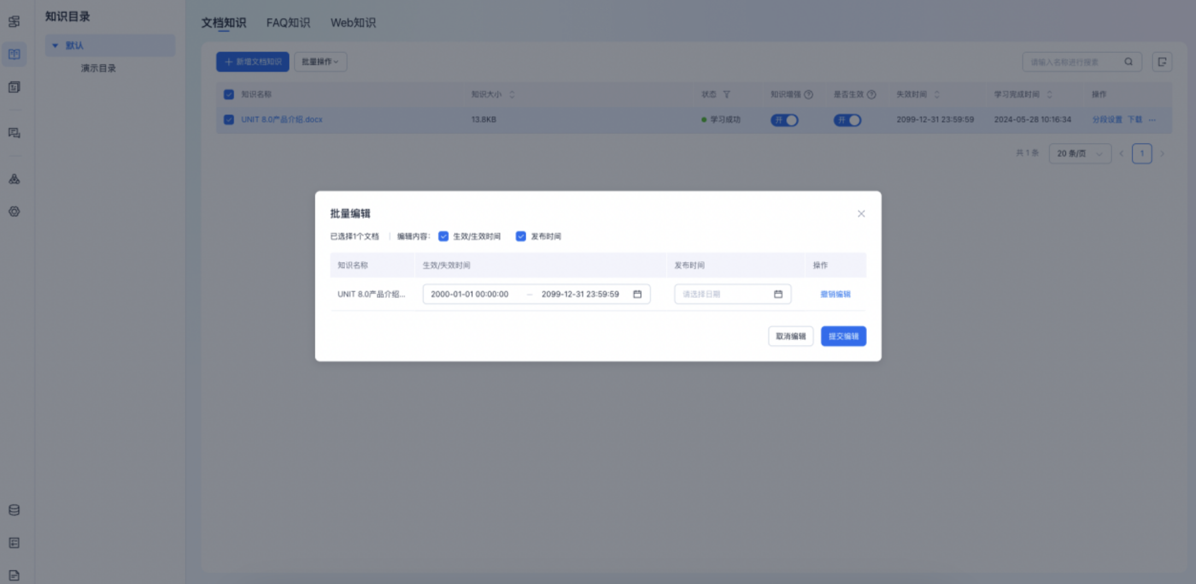Open the document icon at sidebar bottom

(x=14, y=575)
